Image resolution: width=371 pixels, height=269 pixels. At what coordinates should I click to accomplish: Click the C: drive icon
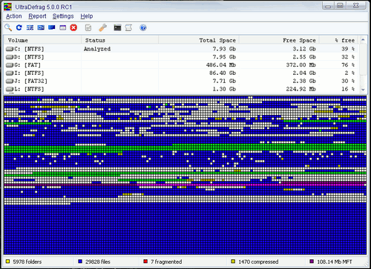10,49
